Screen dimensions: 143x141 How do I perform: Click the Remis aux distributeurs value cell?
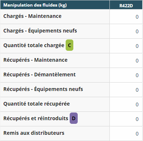coord(126,134)
